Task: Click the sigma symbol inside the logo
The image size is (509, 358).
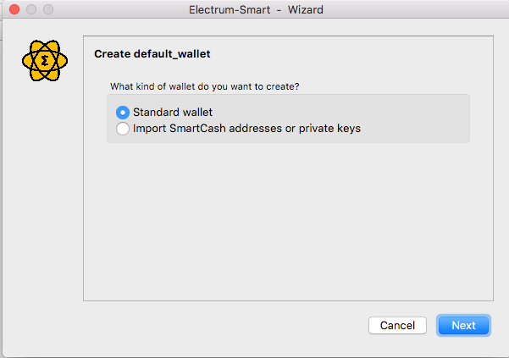Action: click(44, 62)
